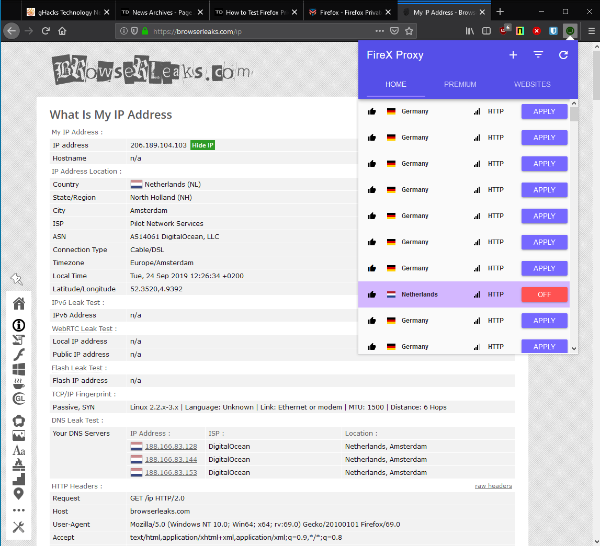Open the staircase-shaped sidebar icon
Image resolution: width=600 pixels, height=546 pixels.
[x=19, y=479]
